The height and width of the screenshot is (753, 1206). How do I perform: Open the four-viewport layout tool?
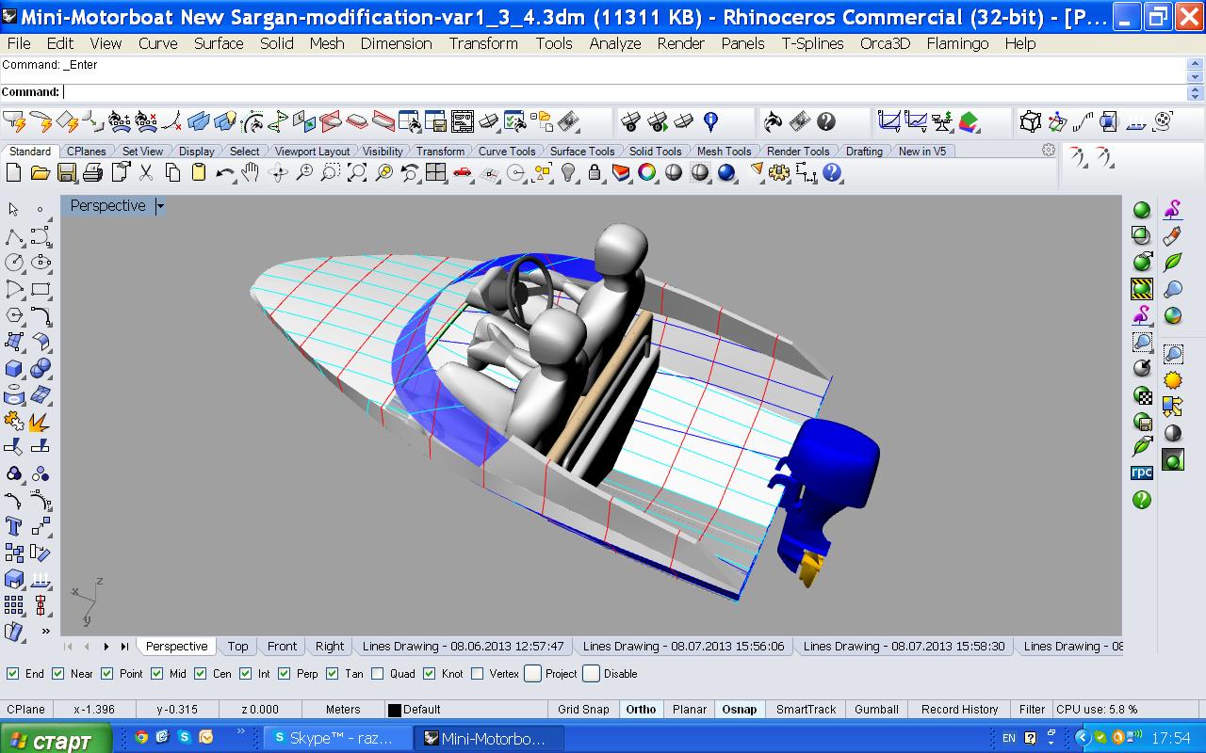435,172
